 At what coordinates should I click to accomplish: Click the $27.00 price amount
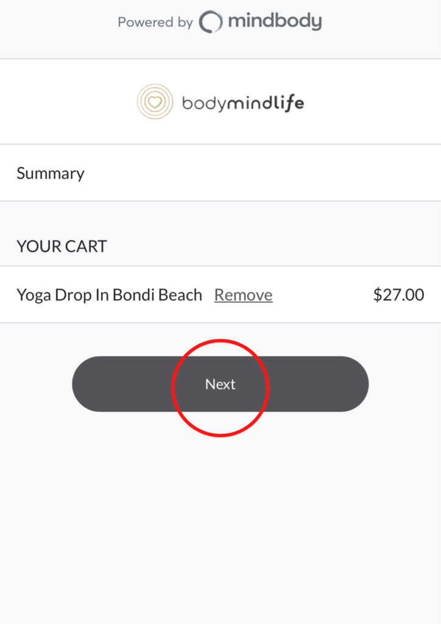point(398,296)
